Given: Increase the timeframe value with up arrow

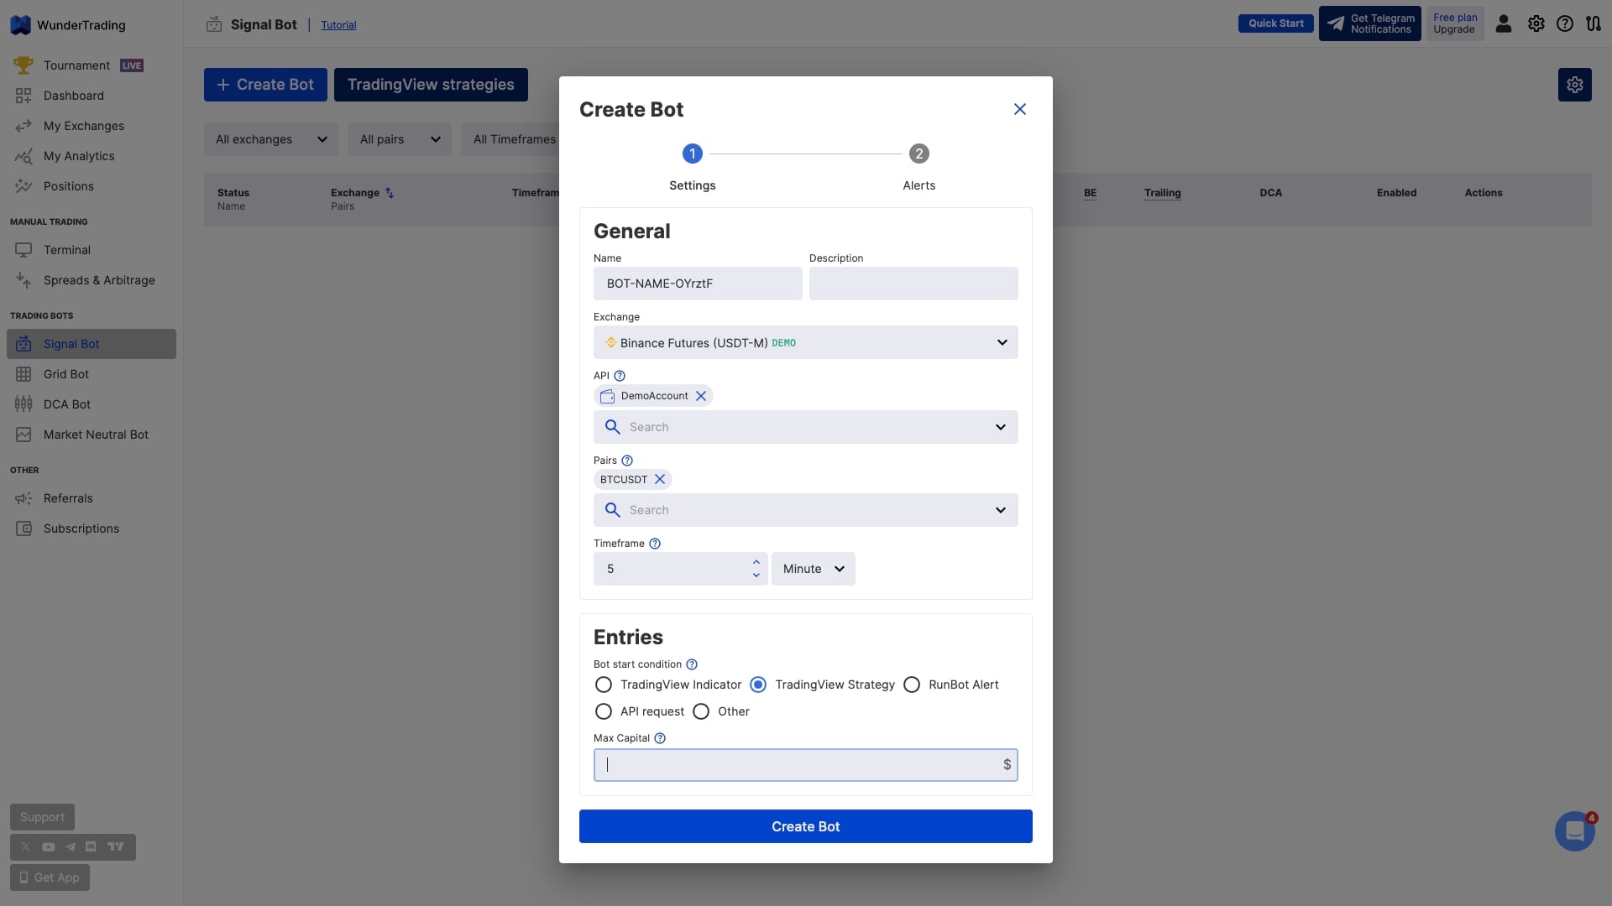Looking at the screenshot, I should click(x=756, y=562).
